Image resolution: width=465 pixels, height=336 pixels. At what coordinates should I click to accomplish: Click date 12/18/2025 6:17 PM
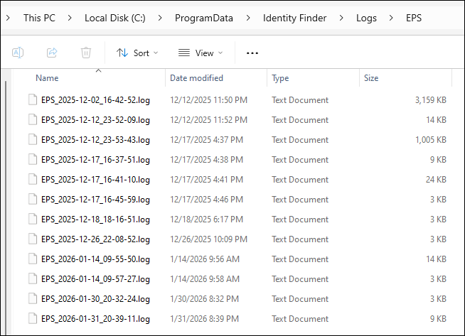[206, 220]
